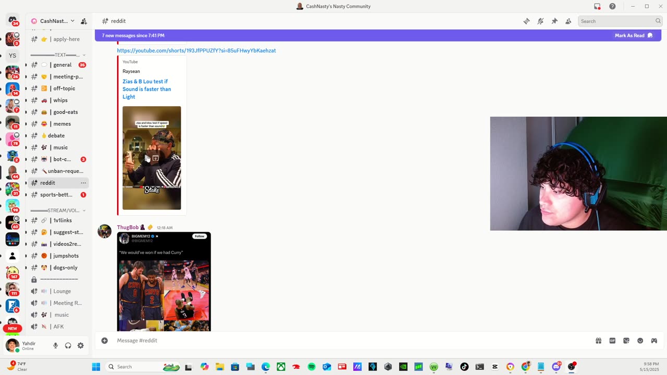667x375 pixels.
Task: Open the GIF picker
Action: click(612, 341)
